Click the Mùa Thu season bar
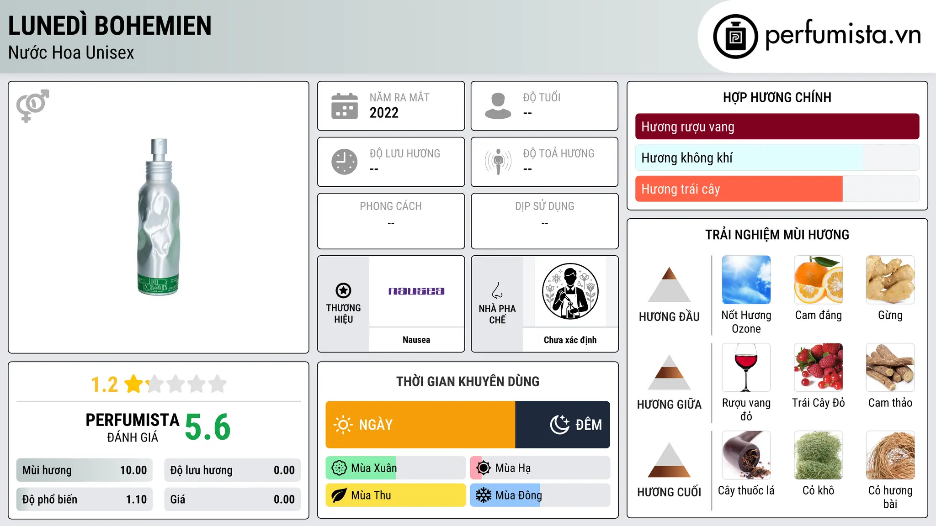 [x=395, y=495]
